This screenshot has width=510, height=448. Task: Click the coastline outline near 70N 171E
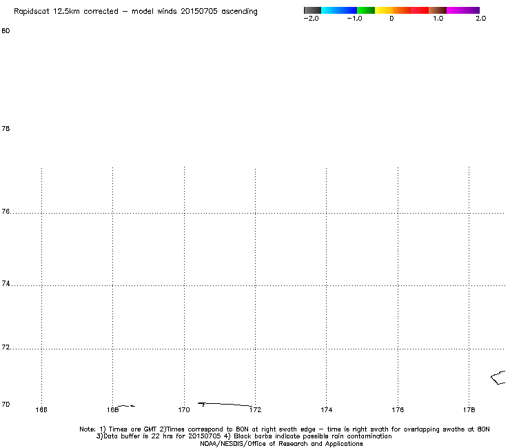click(x=225, y=405)
